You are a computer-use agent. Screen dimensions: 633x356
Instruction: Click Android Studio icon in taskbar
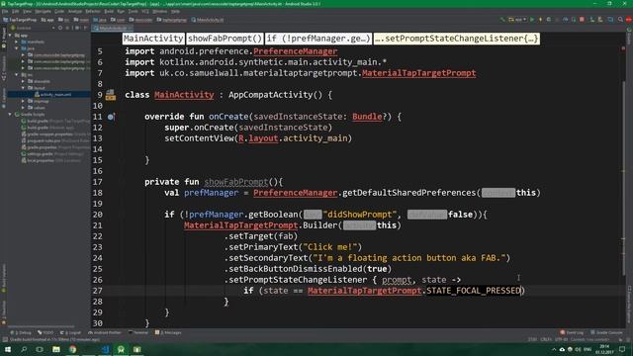click(x=121, y=349)
